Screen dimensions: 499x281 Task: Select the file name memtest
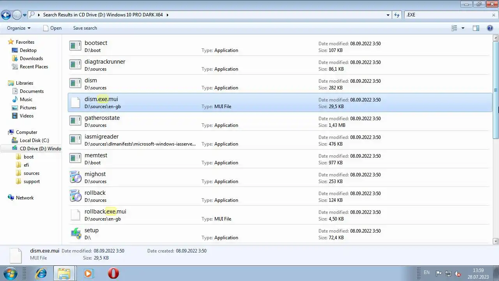click(x=96, y=155)
